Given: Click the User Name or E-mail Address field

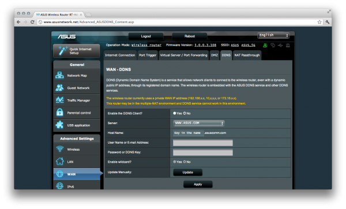Looking at the screenshot, I should [203, 143].
